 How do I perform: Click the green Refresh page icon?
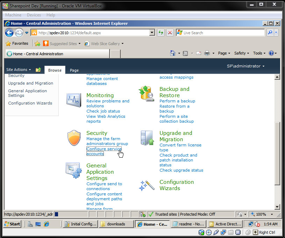(161, 33)
